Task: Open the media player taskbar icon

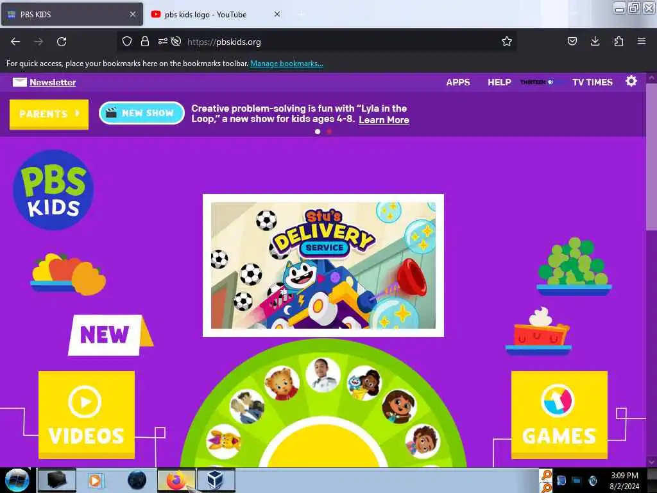Action: [95, 480]
